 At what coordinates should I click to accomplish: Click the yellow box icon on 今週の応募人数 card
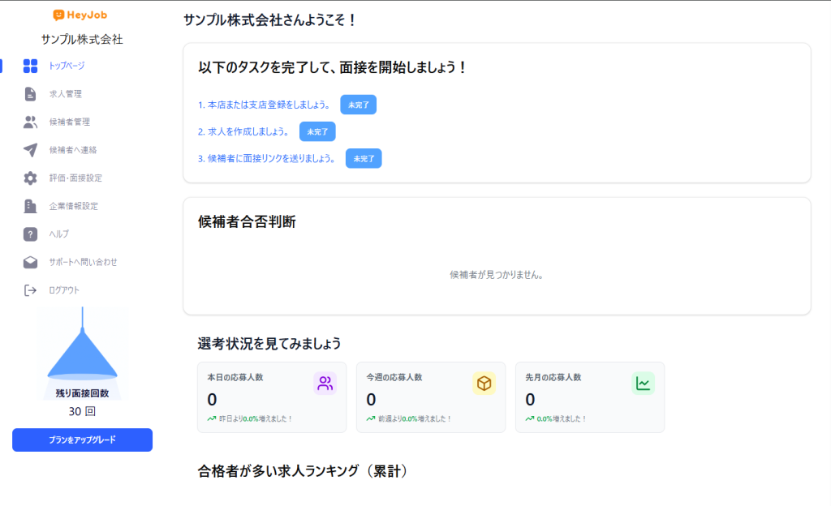coord(484,384)
